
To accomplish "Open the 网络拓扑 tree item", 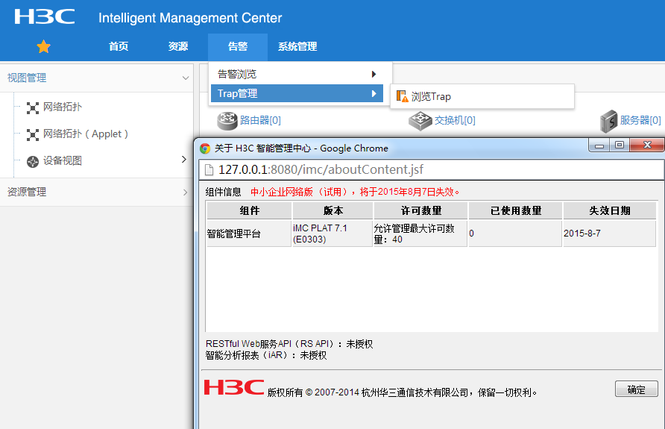I will 63,107.
